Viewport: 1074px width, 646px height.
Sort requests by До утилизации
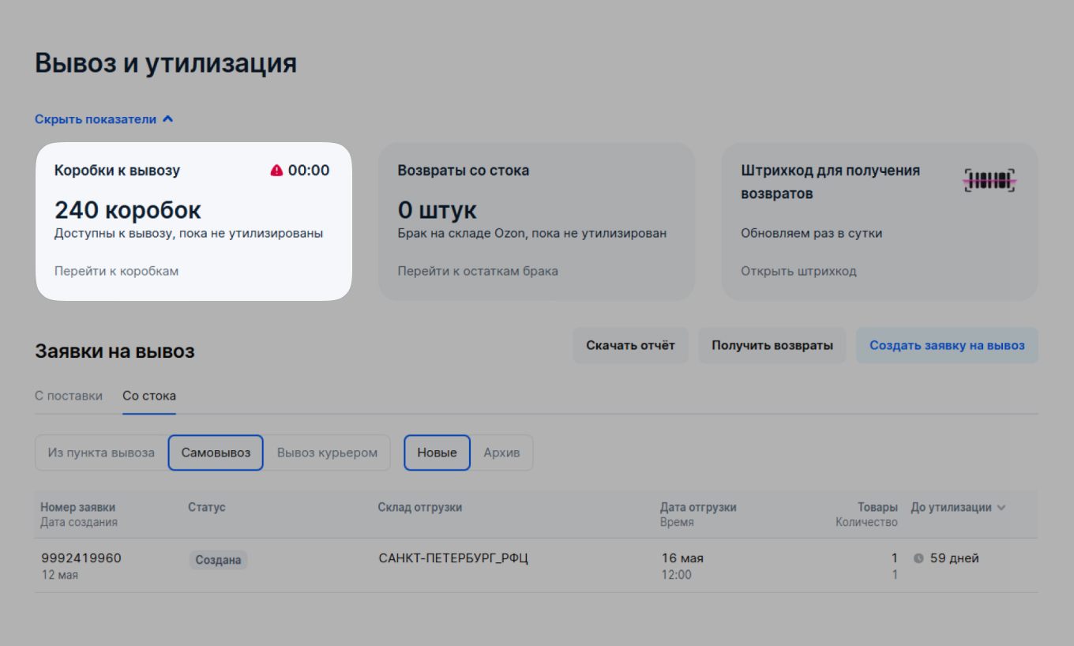[x=953, y=507]
